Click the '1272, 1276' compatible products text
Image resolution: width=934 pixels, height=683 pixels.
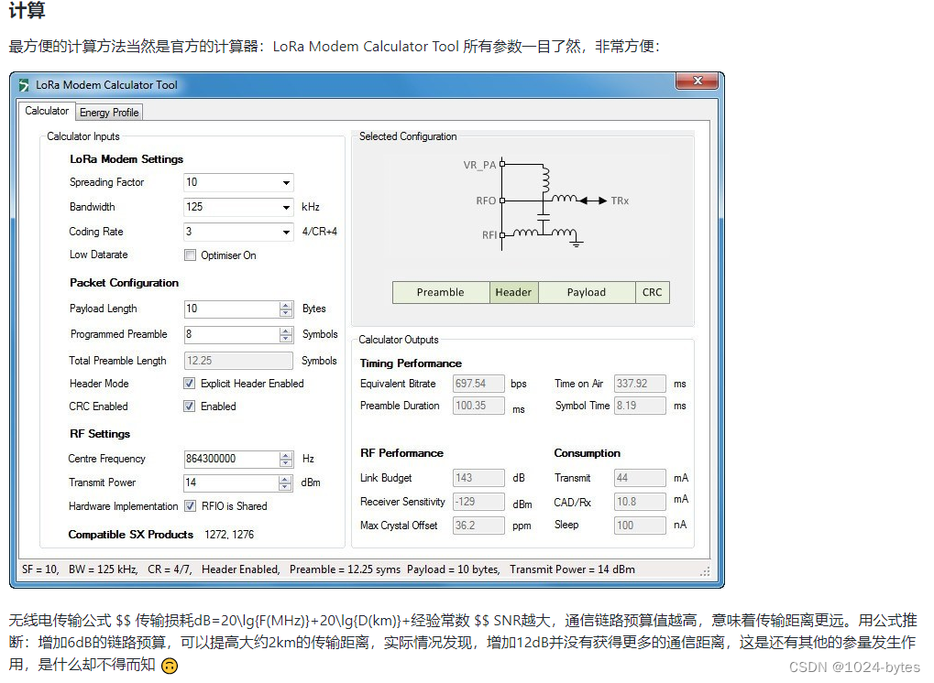(x=229, y=535)
